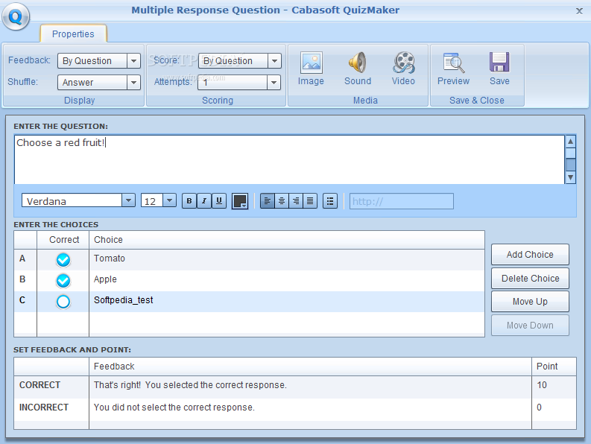Justify the question text
This screenshot has height=444, width=591.
(x=310, y=201)
